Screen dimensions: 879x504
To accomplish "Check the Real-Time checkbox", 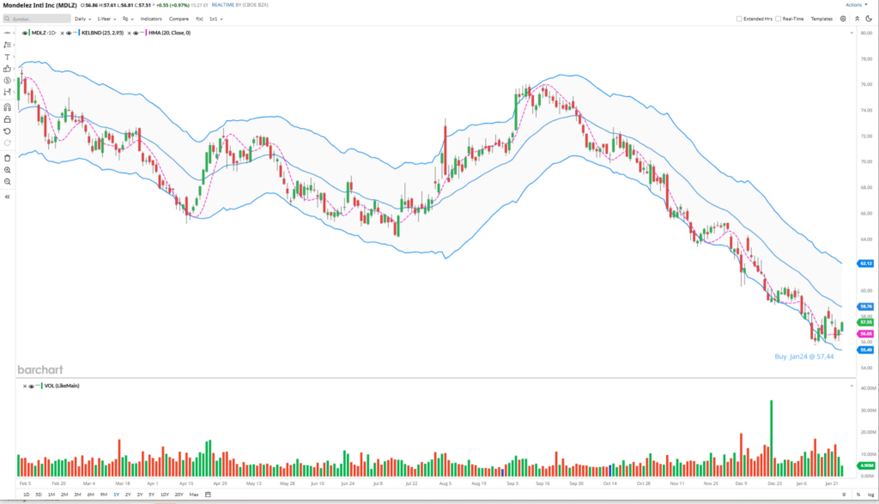I will [x=777, y=18].
